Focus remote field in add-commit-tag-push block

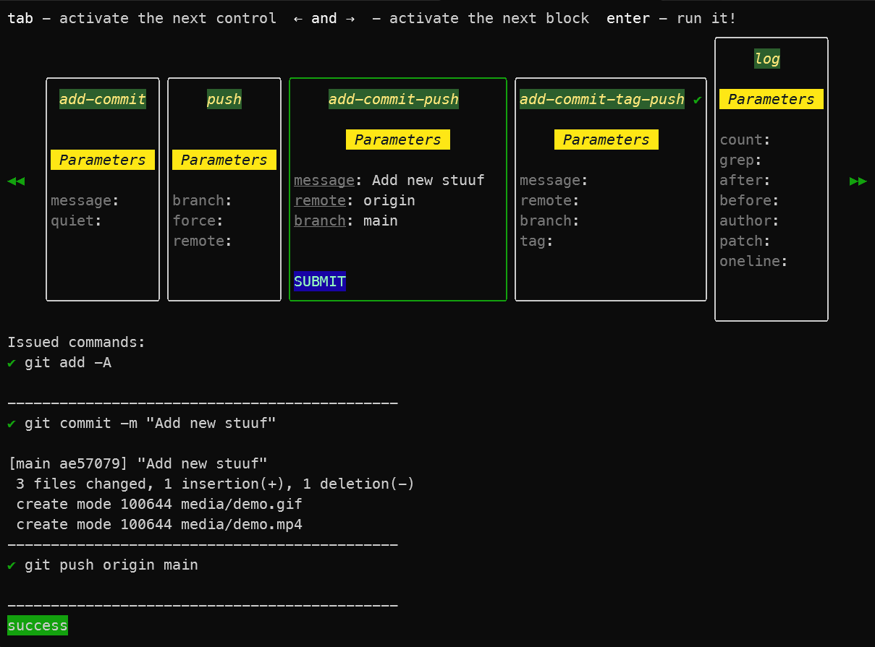[550, 200]
